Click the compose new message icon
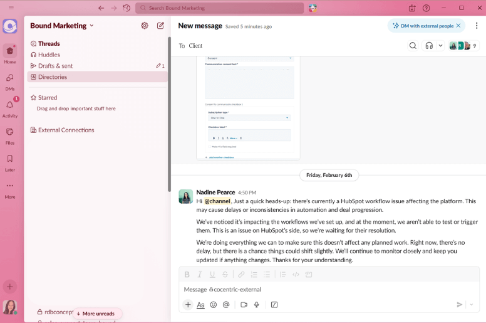The height and width of the screenshot is (323, 486). 160,26
